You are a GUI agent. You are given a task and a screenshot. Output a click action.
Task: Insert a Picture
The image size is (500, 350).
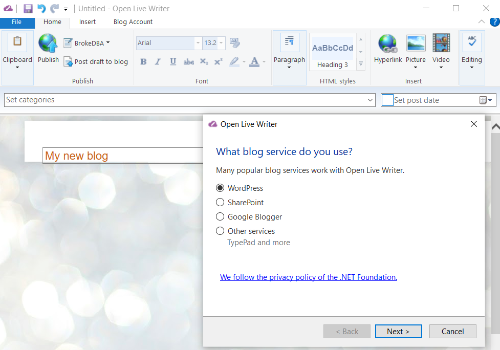pyautogui.click(x=416, y=51)
